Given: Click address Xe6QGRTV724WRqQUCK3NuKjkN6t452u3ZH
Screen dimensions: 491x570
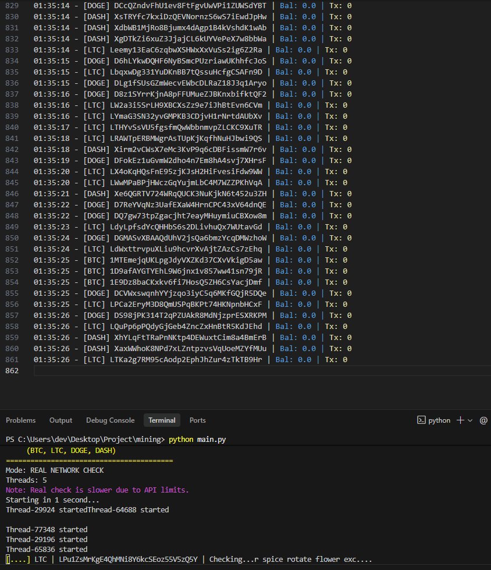Looking at the screenshot, I should [x=190, y=194].
